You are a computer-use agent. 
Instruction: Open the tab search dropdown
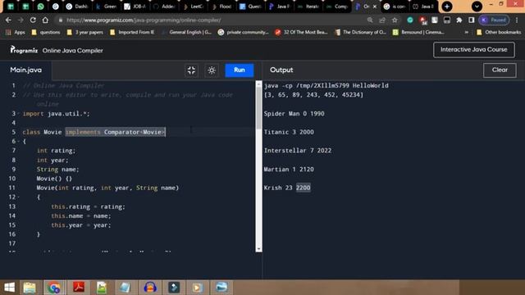[477, 7]
